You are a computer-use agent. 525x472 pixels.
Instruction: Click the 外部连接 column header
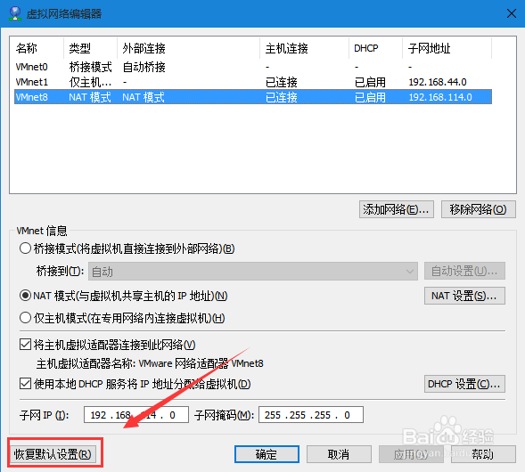[x=188, y=48]
